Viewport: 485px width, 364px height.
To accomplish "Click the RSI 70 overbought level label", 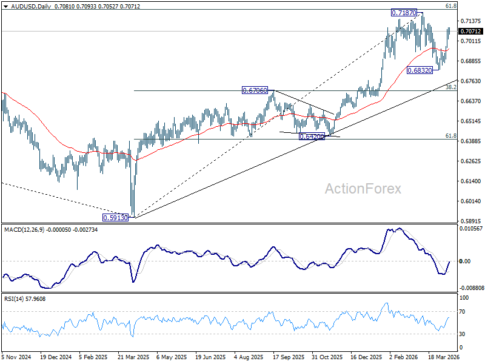I will tap(462, 312).
